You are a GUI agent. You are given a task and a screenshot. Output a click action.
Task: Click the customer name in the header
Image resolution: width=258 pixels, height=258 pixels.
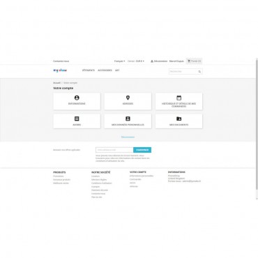[176, 61]
